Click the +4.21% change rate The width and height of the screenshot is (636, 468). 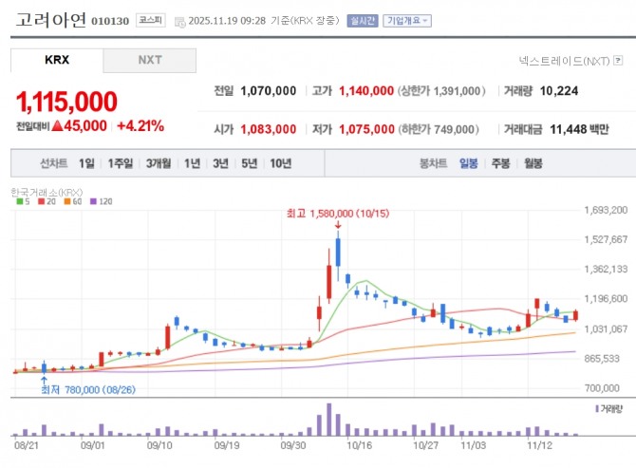pyautogui.click(x=140, y=125)
